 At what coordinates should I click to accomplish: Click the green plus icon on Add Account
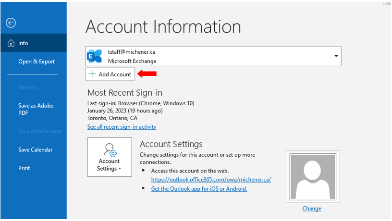pyautogui.click(x=92, y=74)
